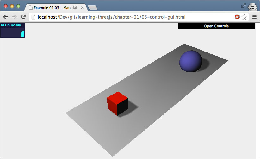Click the browser forward arrow
260x159 pixels.
(x=14, y=17)
